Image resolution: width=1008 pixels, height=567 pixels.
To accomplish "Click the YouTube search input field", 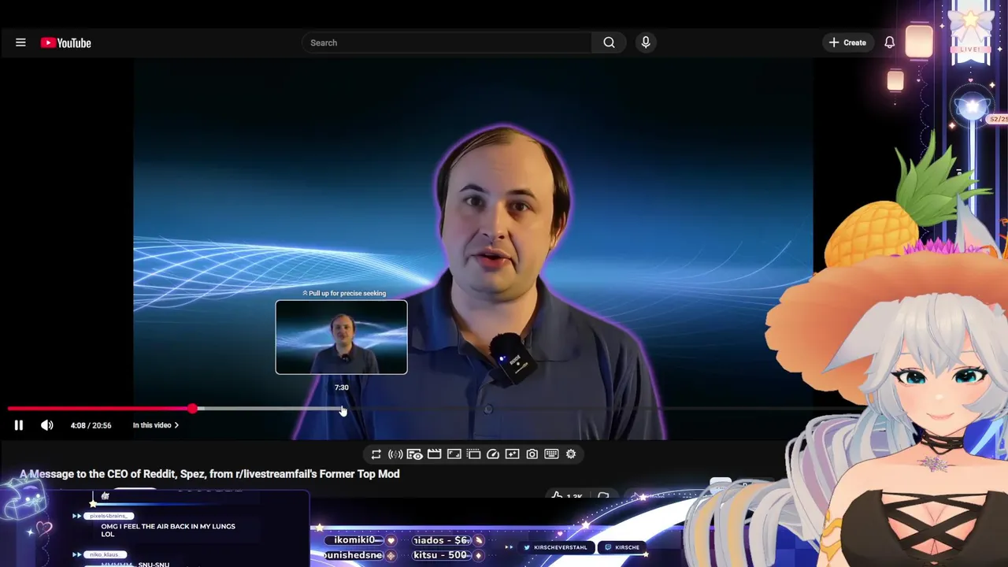I will coord(447,43).
